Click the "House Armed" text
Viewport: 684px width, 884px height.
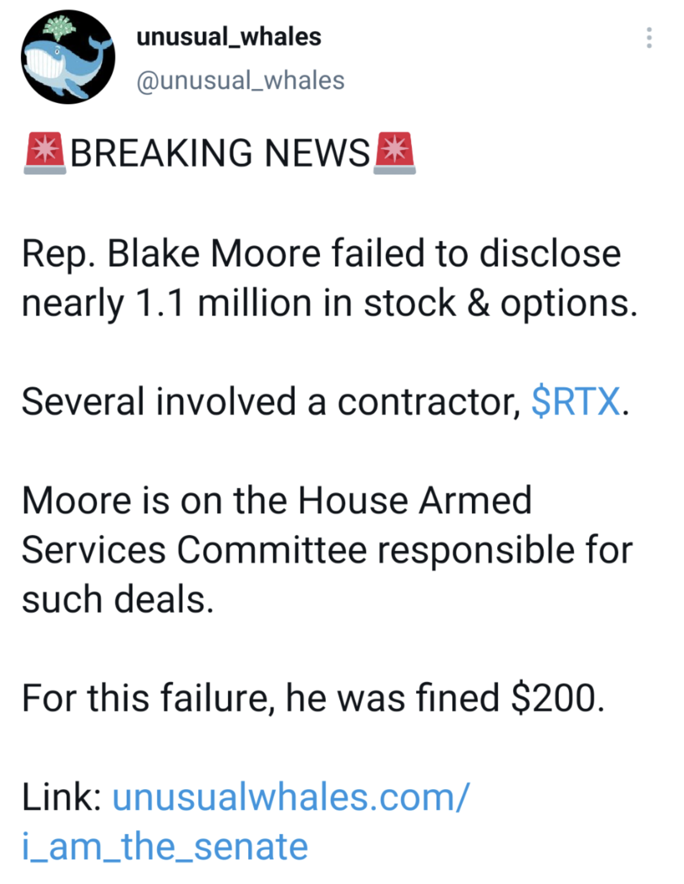[x=414, y=501]
